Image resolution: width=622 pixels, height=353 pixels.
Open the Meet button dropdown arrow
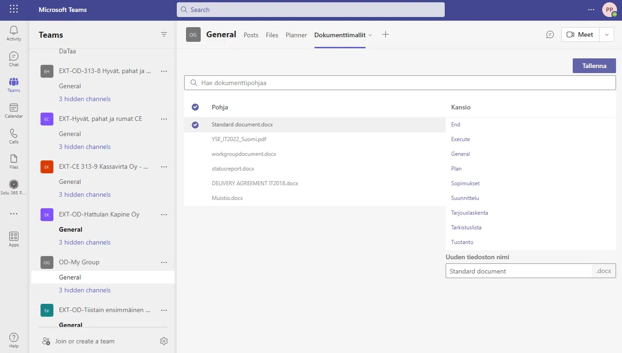606,34
